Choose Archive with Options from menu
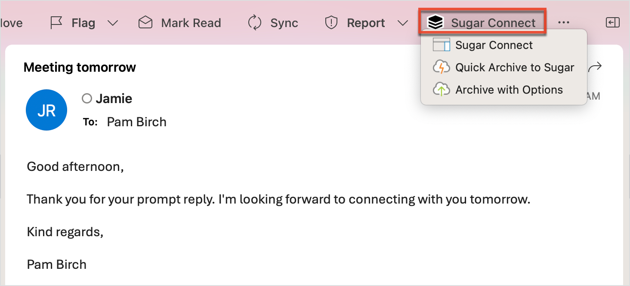The height and width of the screenshot is (286, 630). pos(509,90)
